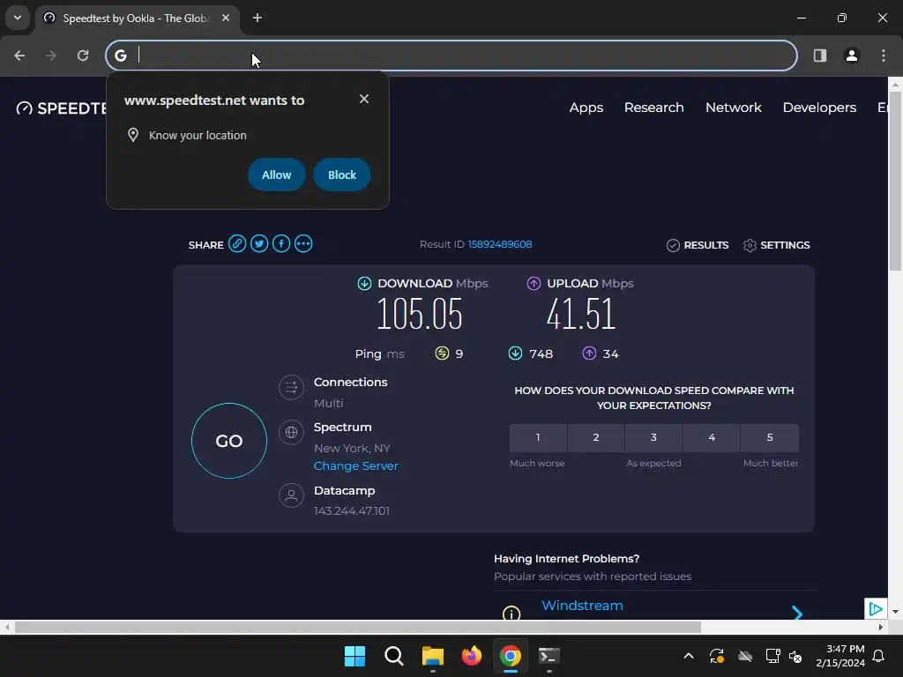The height and width of the screenshot is (677, 903).
Task: Click the copy link share icon
Action: pyautogui.click(x=236, y=244)
